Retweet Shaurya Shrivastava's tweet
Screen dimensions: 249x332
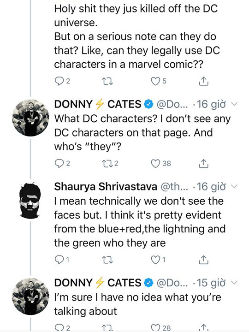tap(107, 260)
